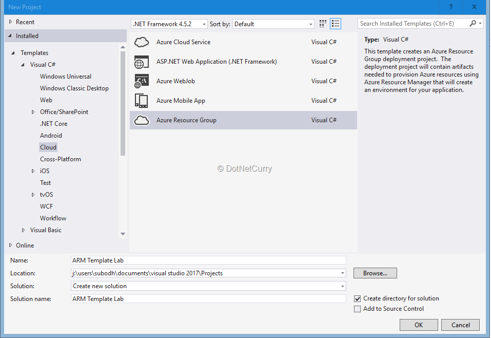Image resolution: width=491 pixels, height=338 pixels.
Task: Open the dialog help question mark
Action: [451, 7]
